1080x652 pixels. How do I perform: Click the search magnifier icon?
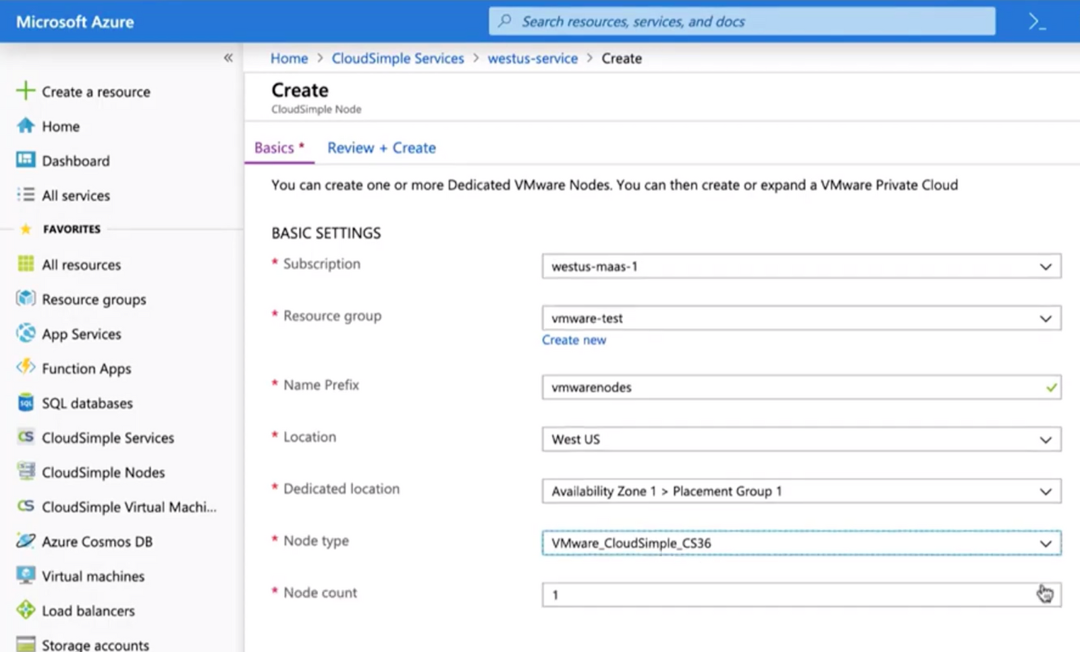coord(505,21)
